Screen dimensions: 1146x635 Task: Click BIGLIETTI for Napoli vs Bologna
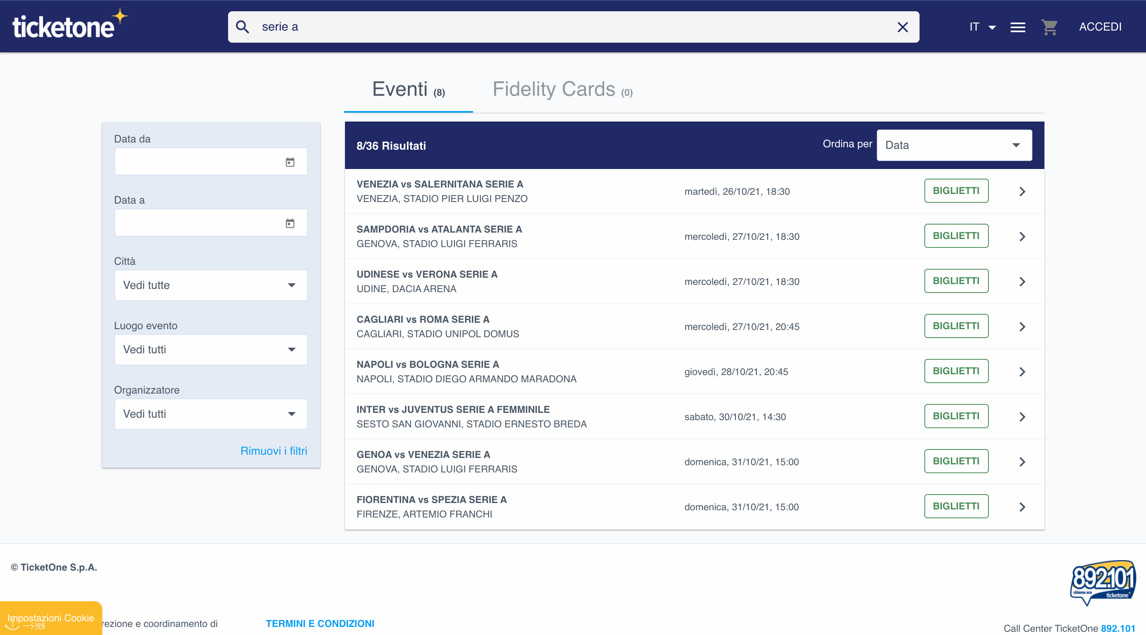956,371
